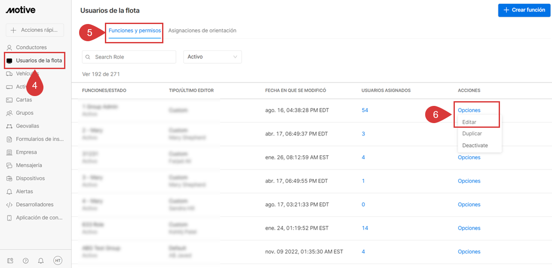Switch to Asignaciones de orientación tab
Viewport: 552px width, 268px height.
pyautogui.click(x=202, y=30)
